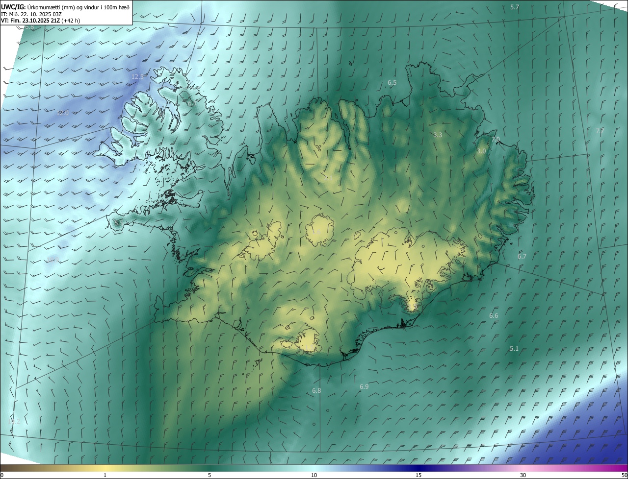Click the 12.0 value label on the map
Image resolution: width=628 pixels, height=479 pixels.
pos(62,113)
